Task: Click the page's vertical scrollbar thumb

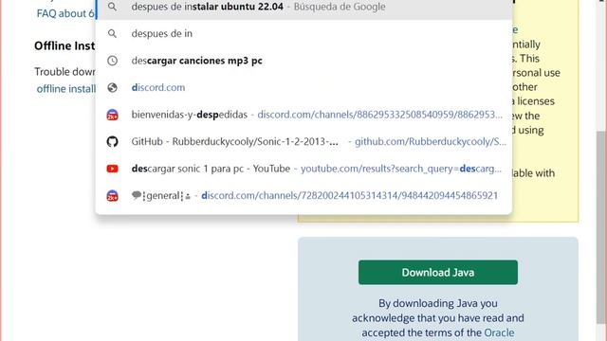Action: click(600, 227)
